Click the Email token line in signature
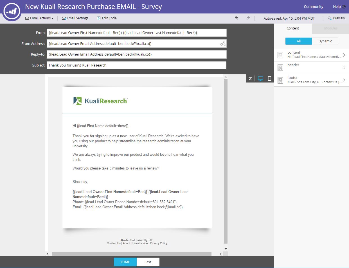The height and width of the screenshot is (268, 349). (x=128, y=207)
